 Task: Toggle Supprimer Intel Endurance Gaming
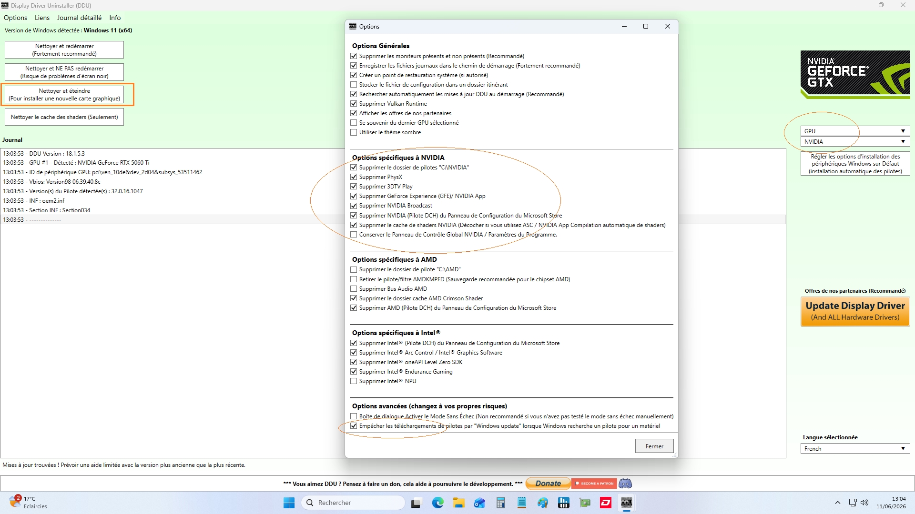[354, 372]
